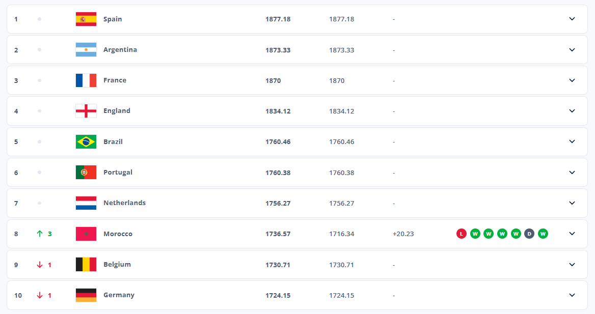Click Morocco's +20.23 points change

coord(403,234)
